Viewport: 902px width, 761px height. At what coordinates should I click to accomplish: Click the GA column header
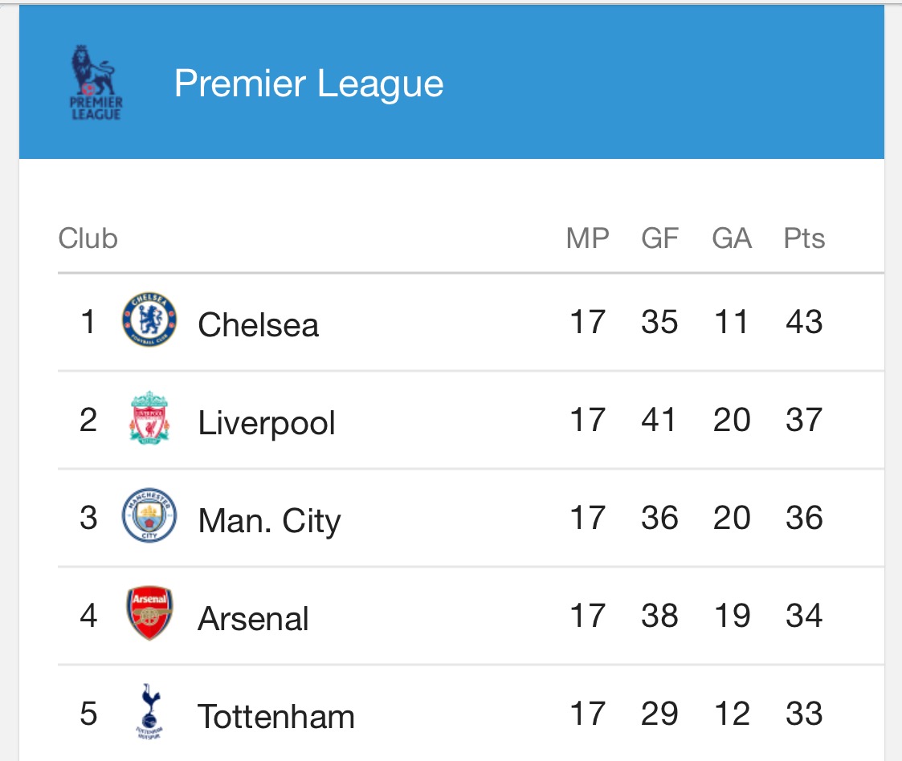tap(732, 238)
